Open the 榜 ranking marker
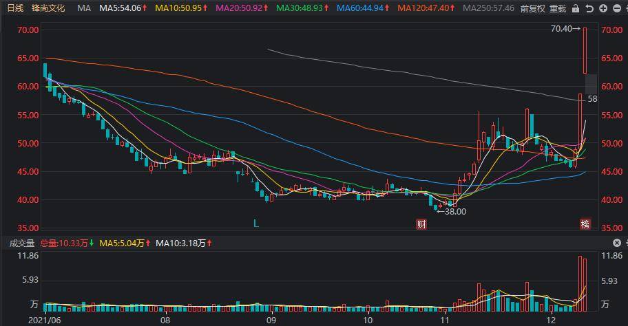The width and height of the screenshot is (628, 326). [x=585, y=224]
